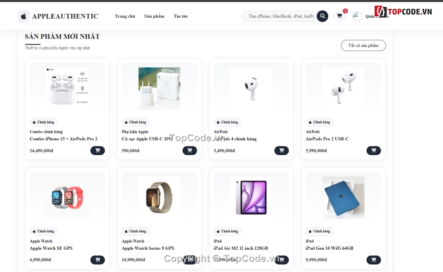Open Apple Watch Series 9 GPS product title

[148, 248]
